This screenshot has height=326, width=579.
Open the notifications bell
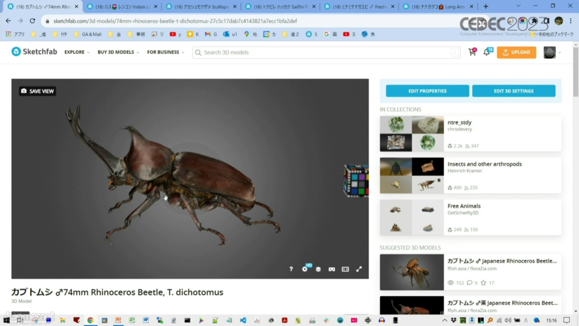tap(487, 52)
